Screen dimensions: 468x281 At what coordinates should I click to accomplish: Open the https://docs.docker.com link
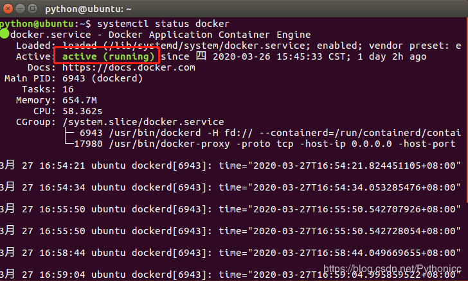129,67
